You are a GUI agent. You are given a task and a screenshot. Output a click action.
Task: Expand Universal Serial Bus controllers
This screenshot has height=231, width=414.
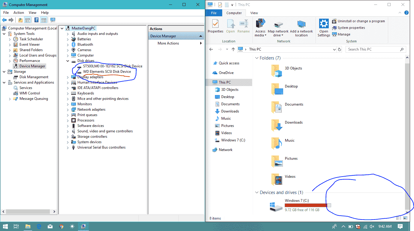pos(68,147)
